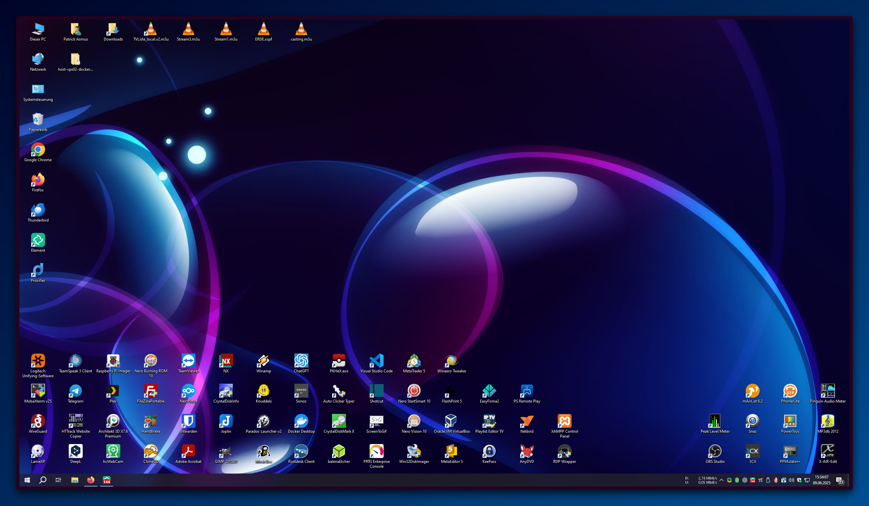Click the Windows Start button

point(27,480)
